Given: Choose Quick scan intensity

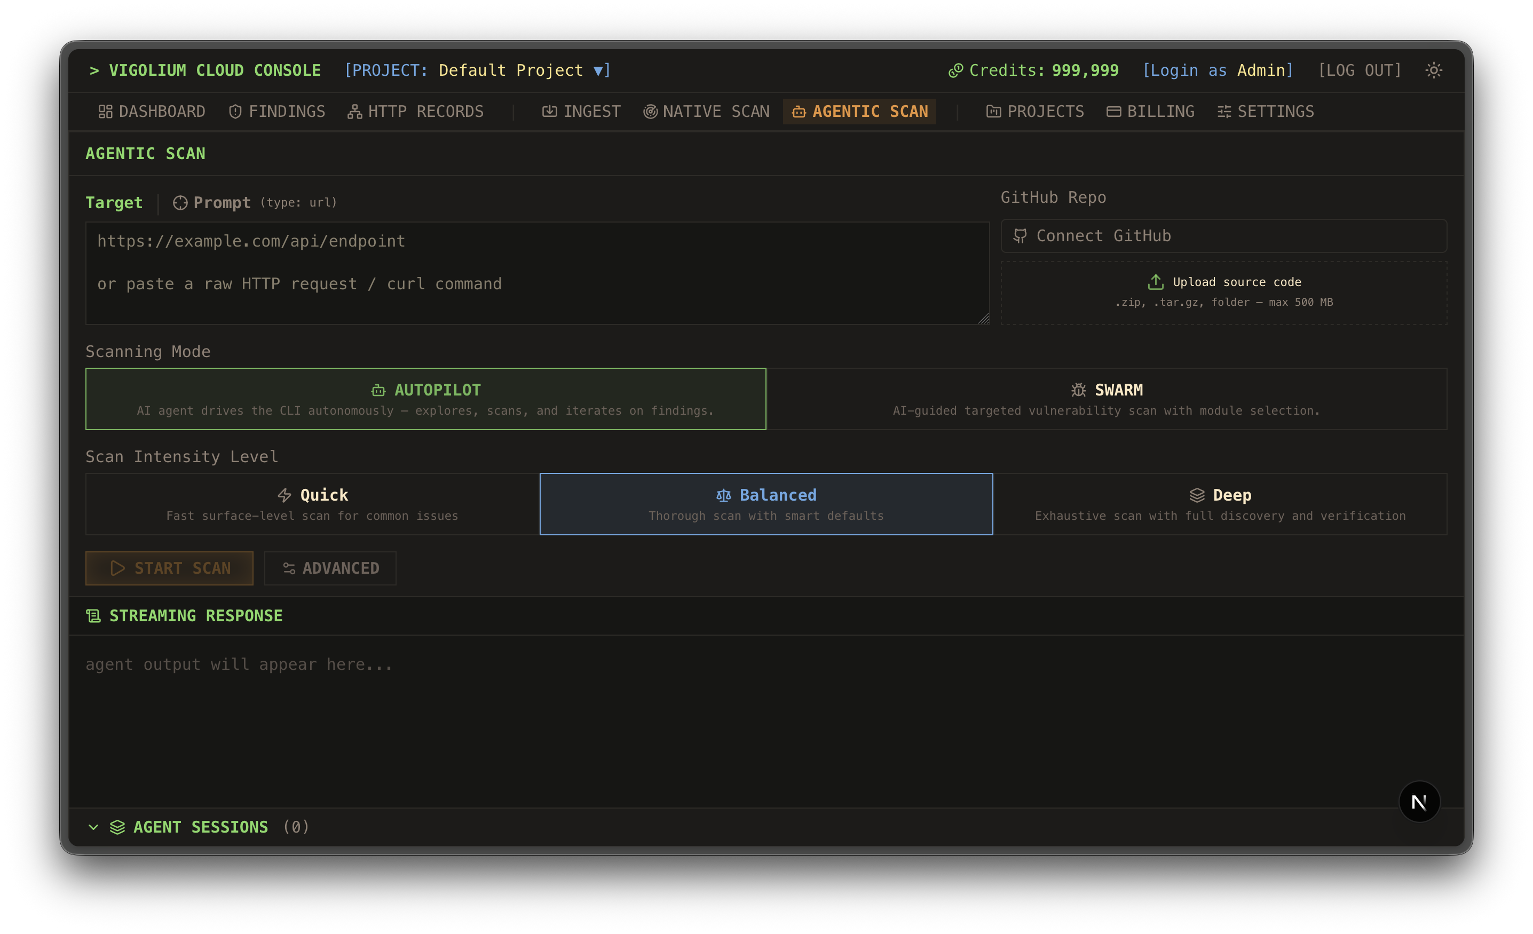Looking at the screenshot, I should (x=312, y=504).
